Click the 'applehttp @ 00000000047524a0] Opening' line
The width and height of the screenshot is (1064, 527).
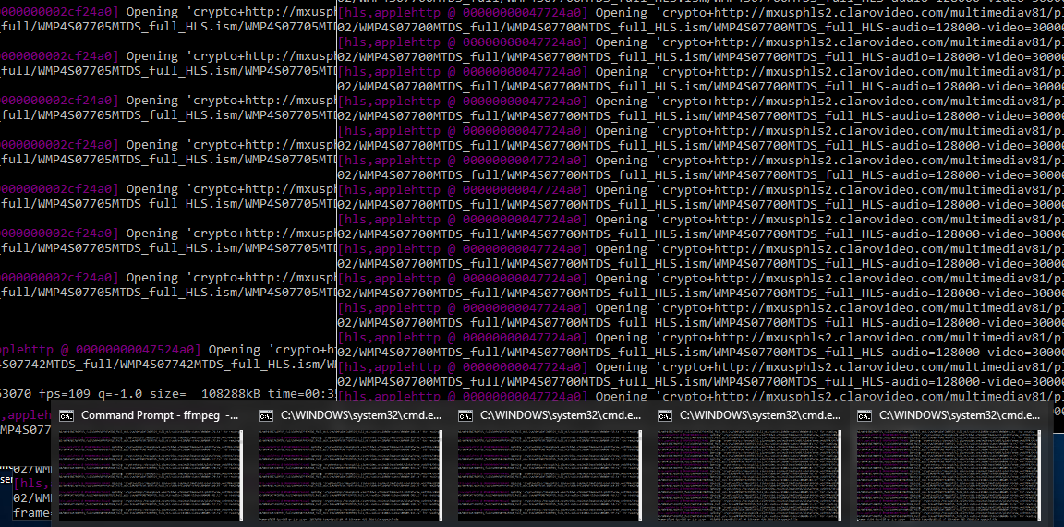pyautogui.click(x=167, y=350)
